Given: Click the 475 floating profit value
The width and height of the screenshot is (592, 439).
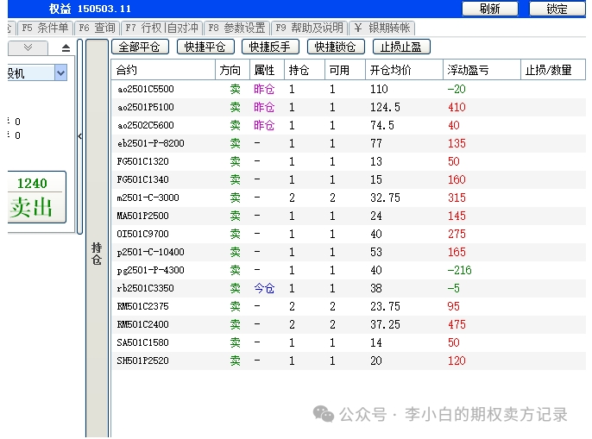Looking at the screenshot, I should pos(457,324).
